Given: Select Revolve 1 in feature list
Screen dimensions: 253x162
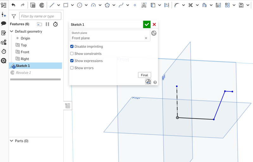Looking at the screenshot, I should (x=23, y=73).
